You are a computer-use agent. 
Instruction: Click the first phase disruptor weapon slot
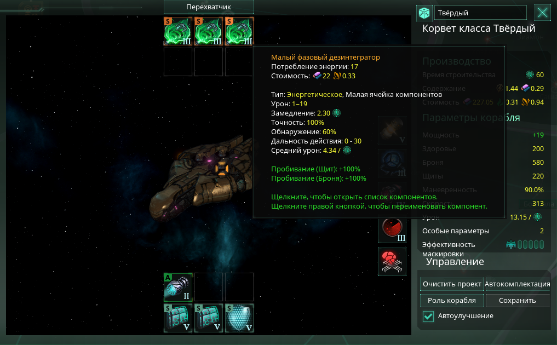coord(178,31)
